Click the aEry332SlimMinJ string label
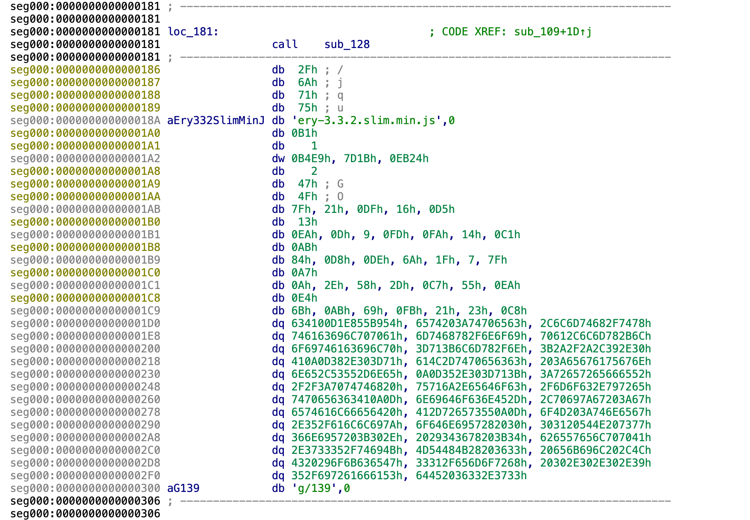The height and width of the screenshot is (520, 750). point(216,120)
